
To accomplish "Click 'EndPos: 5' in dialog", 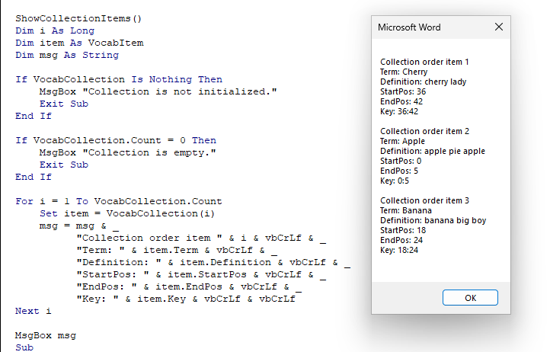I will pos(399,171).
